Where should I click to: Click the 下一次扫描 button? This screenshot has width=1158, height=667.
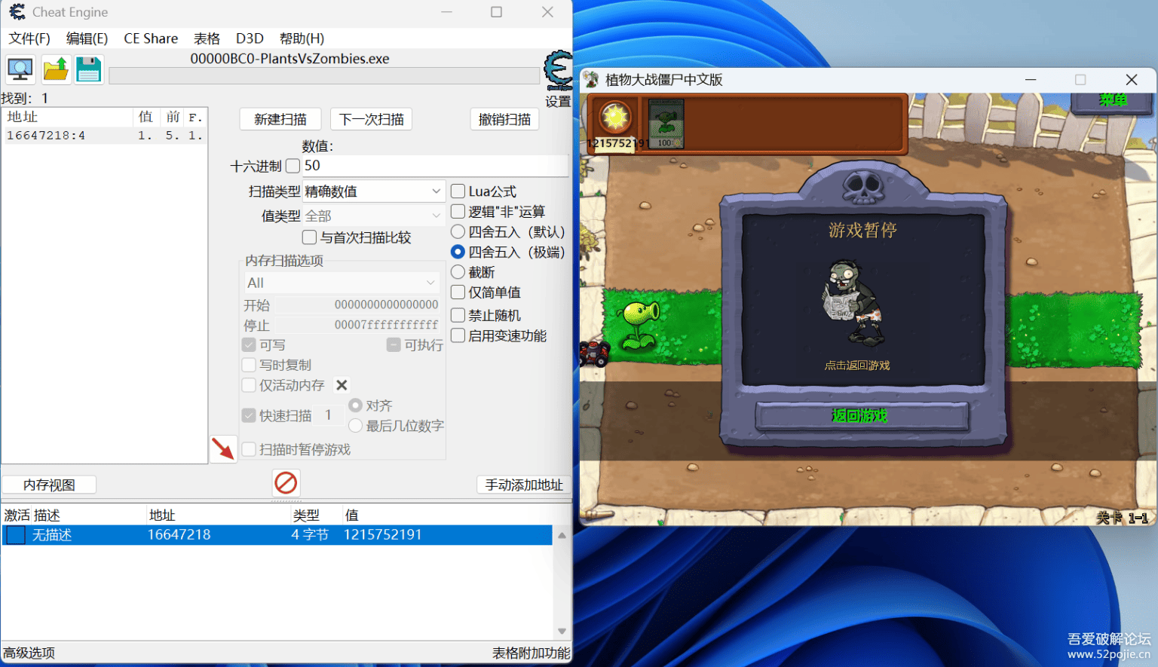tap(372, 119)
